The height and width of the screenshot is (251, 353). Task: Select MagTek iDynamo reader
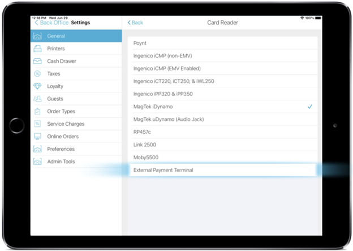coord(223,107)
